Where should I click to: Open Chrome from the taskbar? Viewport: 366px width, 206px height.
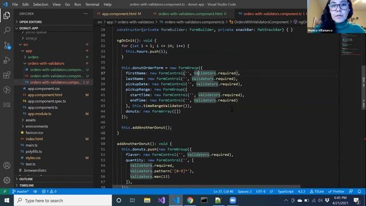pos(190,200)
